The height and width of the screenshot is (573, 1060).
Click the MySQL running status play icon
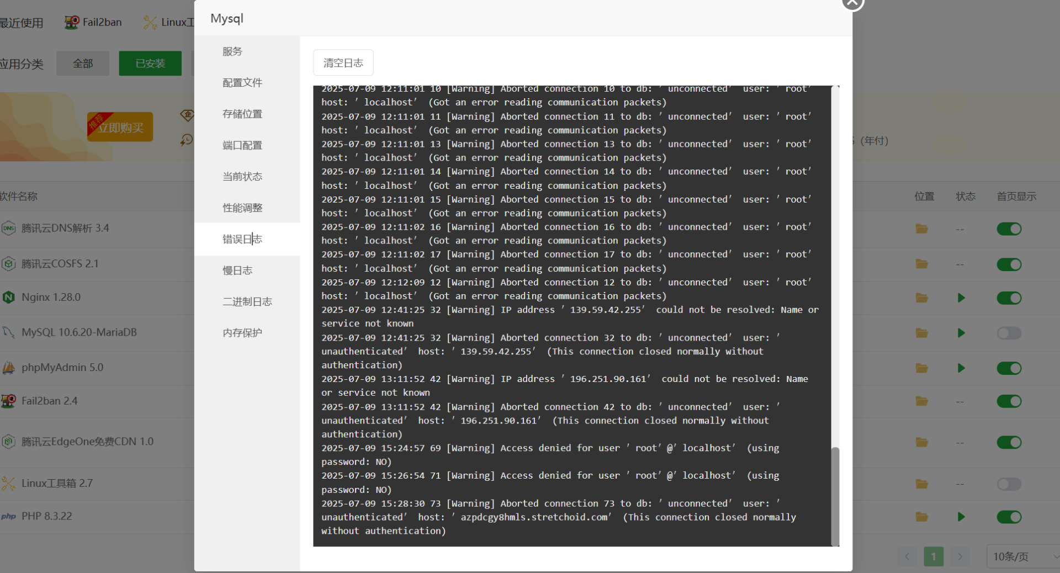click(961, 333)
